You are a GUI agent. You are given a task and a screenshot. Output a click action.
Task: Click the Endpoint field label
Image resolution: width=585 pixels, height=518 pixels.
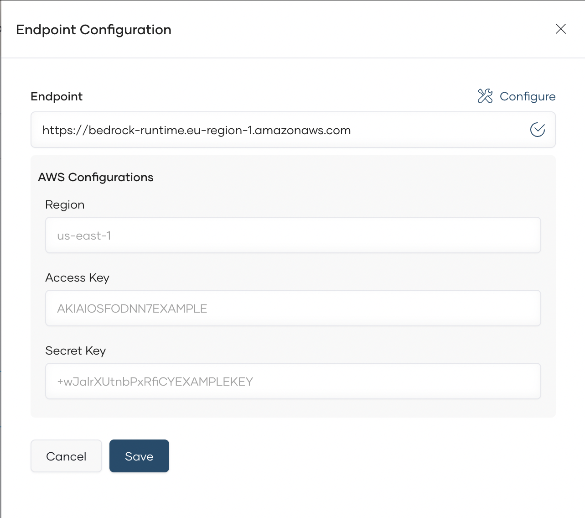(x=57, y=96)
